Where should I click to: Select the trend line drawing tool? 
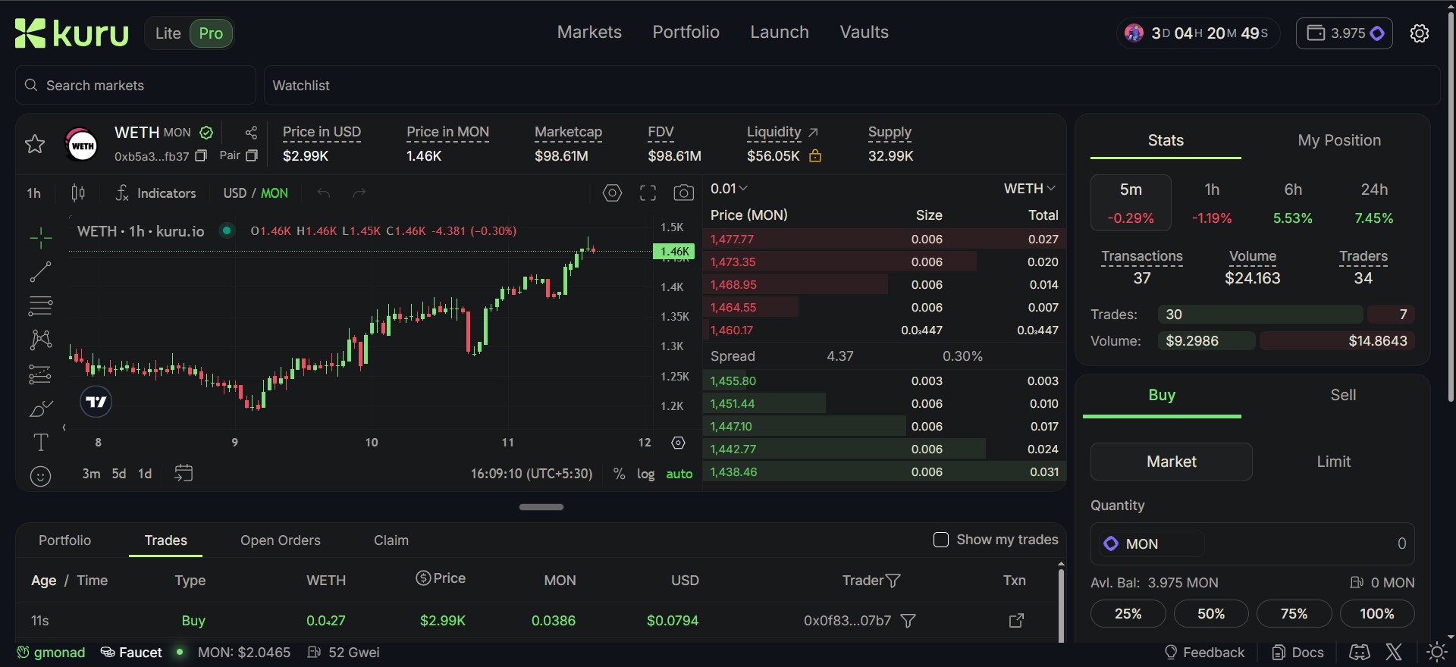tap(40, 271)
